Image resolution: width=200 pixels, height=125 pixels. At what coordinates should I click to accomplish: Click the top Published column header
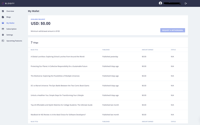point(106,50)
